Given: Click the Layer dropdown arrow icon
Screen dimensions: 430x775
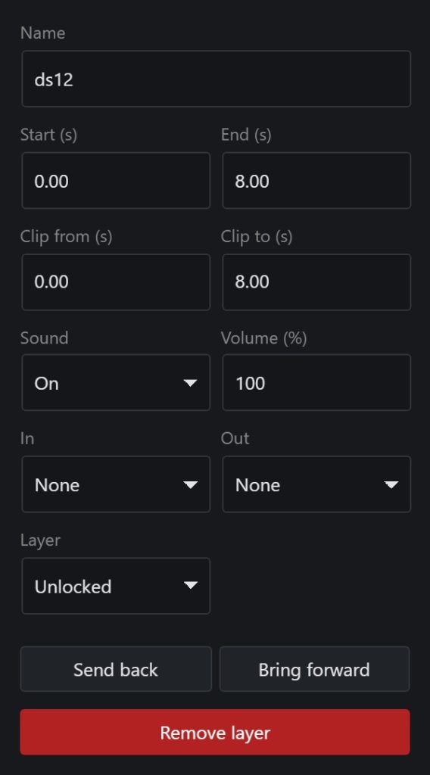Looking at the screenshot, I should coord(190,586).
